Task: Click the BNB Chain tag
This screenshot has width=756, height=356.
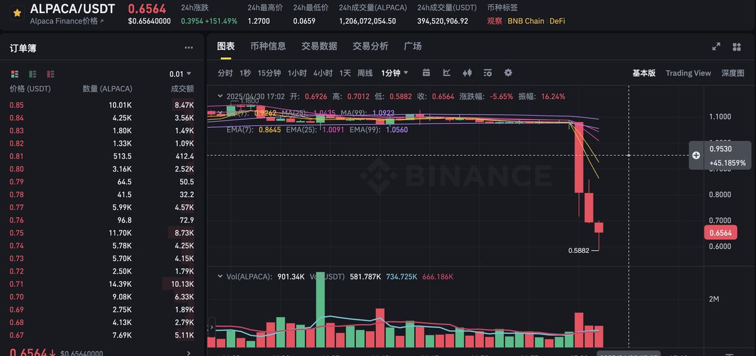Action: click(526, 21)
